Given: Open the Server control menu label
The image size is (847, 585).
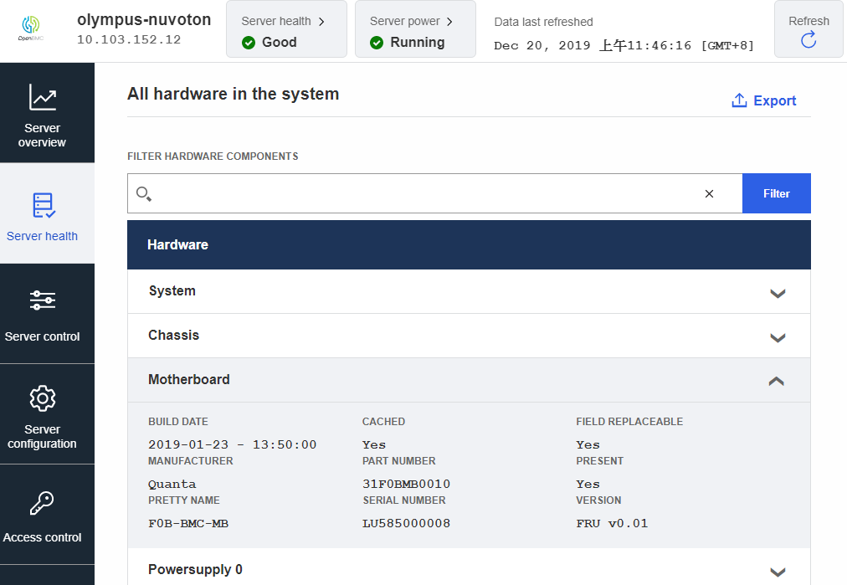Looking at the screenshot, I should pyautogui.click(x=43, y=336).
